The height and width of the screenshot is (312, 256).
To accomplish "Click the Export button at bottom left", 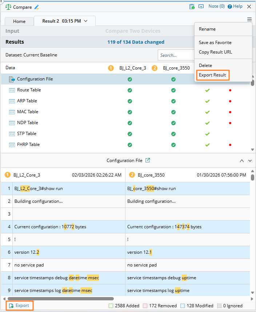I will pyautogui.click(x=19, y=305).
